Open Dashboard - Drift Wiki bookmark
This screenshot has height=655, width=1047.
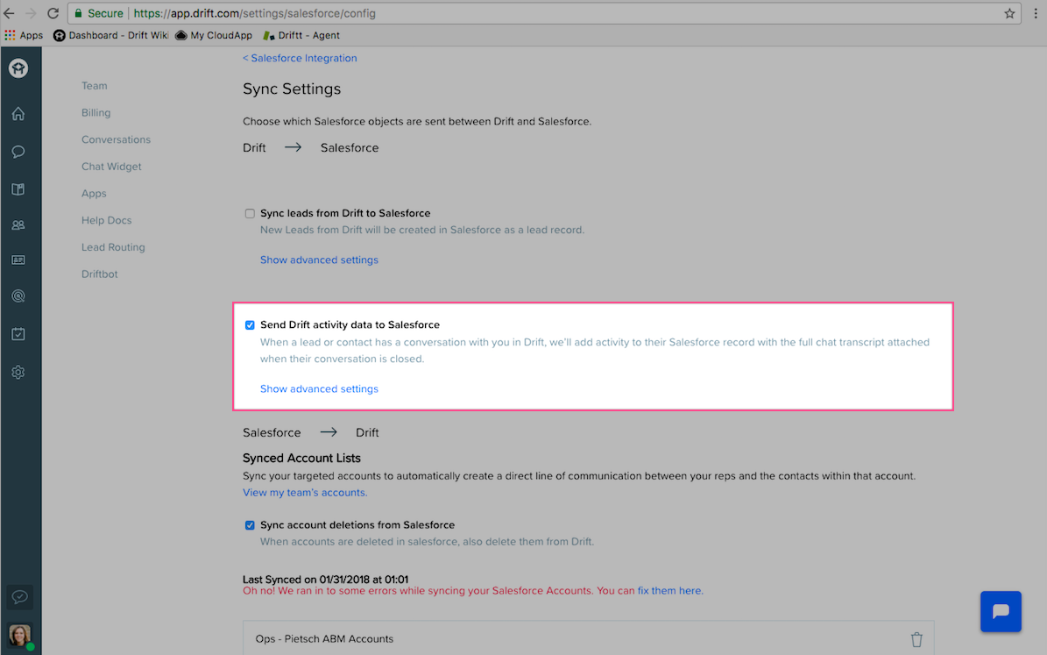(x=111, y=35)
